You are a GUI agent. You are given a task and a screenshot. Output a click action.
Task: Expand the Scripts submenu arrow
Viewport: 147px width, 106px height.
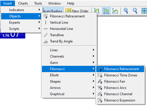[x=39, y=28]
